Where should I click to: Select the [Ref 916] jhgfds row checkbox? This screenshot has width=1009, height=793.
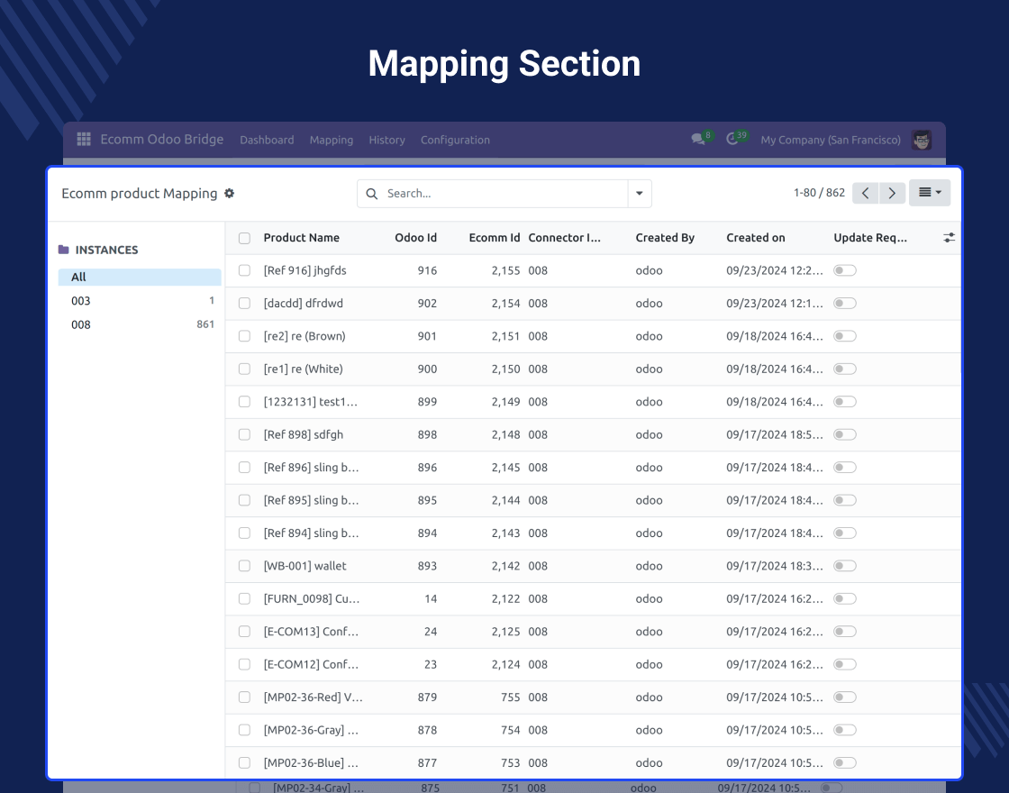[x=244, y=270]
